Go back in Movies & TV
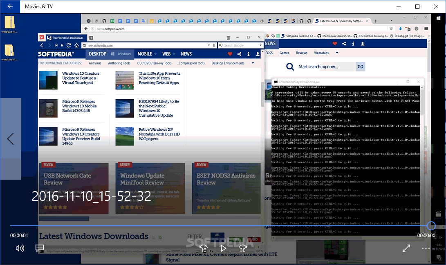 [10, 6]
